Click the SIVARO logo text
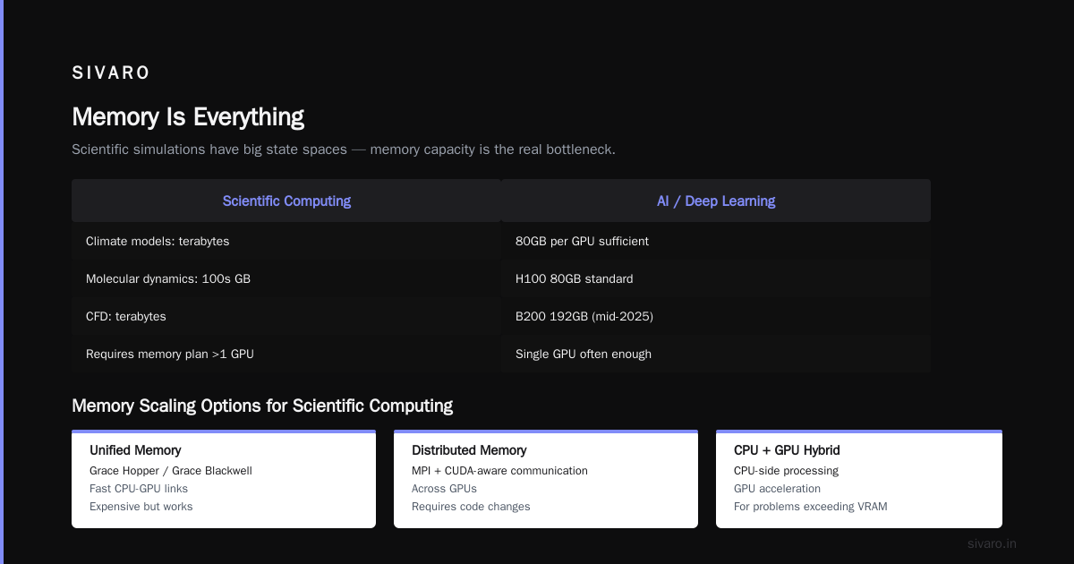This screenshot has height=564, width=1074. pos(111,73)
